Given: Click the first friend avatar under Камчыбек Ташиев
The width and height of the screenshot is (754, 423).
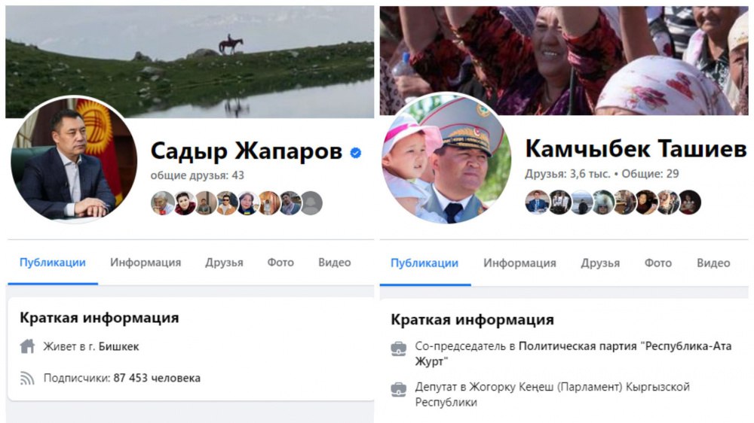Looking at the screenshot, I should [x=537, y=202].
